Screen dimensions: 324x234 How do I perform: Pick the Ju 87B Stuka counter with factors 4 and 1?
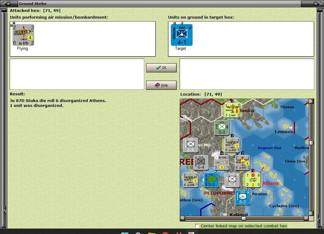coord(190,180)
